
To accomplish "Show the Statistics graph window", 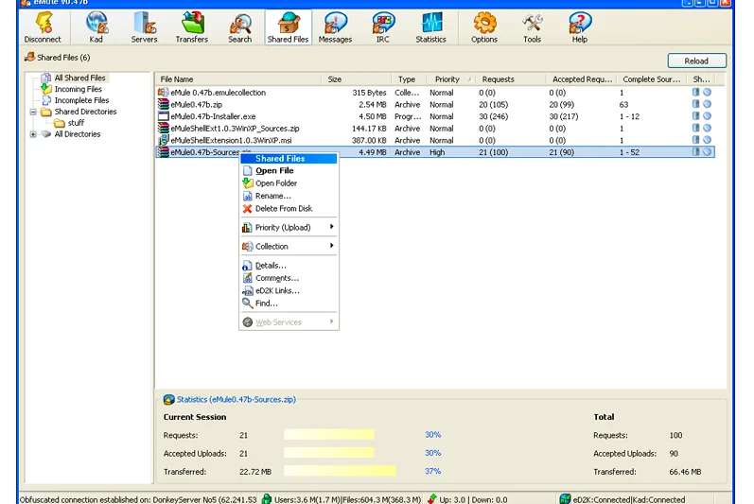I will pyautogui.click(x=430, y=26).
